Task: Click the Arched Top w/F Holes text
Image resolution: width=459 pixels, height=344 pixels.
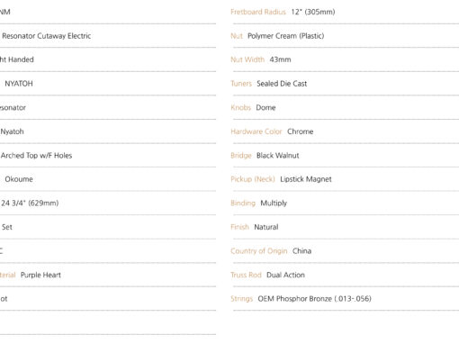Action: pos(36,156)
